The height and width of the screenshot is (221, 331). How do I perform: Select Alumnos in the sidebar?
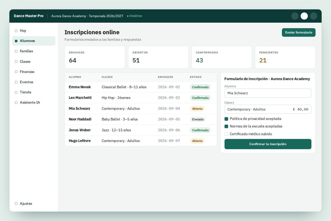[x=34, y=41]
